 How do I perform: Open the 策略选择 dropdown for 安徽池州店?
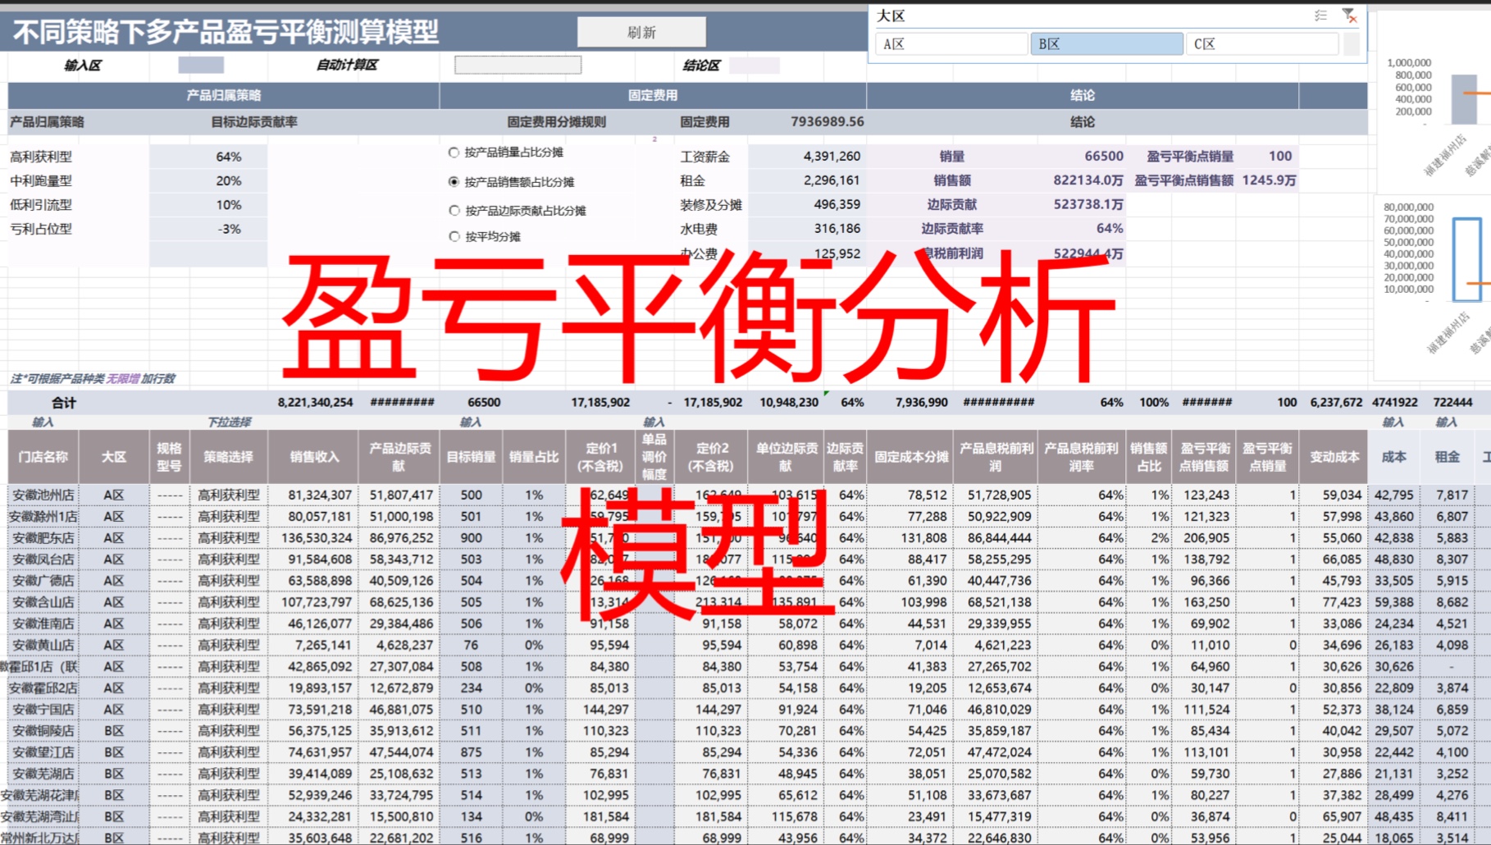[x=230, y=495]
